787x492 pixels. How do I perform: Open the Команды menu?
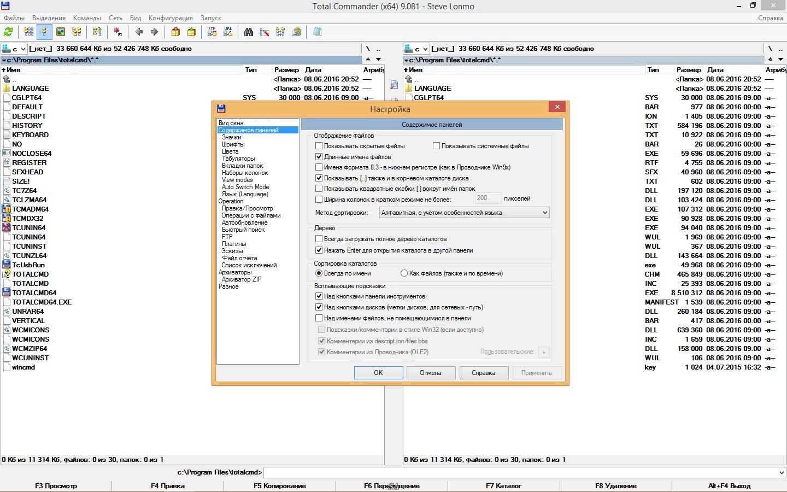(87, 18)
